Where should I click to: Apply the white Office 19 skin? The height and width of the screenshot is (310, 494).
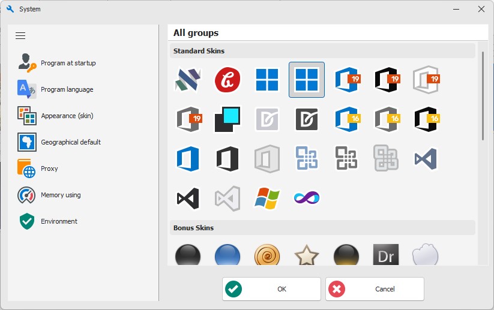click(x=426, y=80)
